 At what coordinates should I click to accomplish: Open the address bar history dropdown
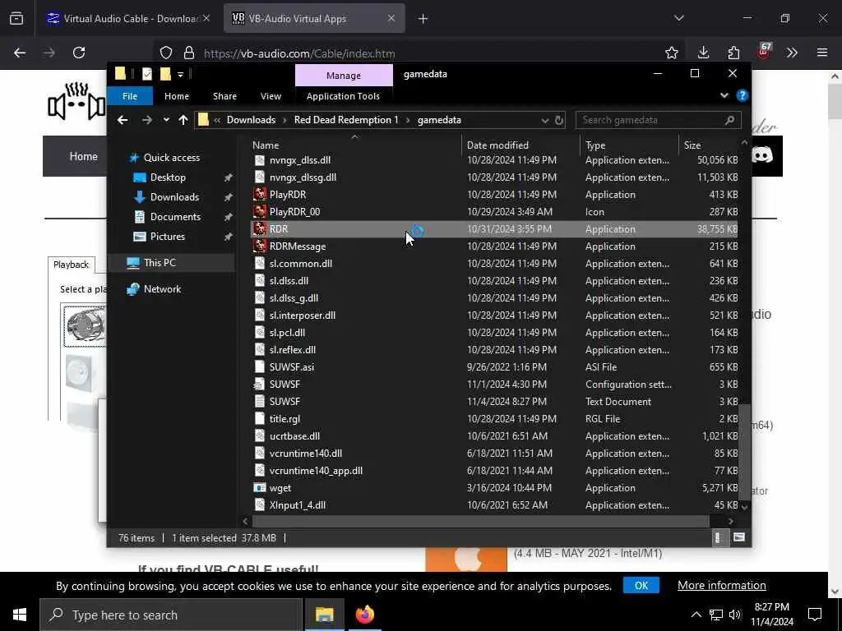[x=545, y=120]
